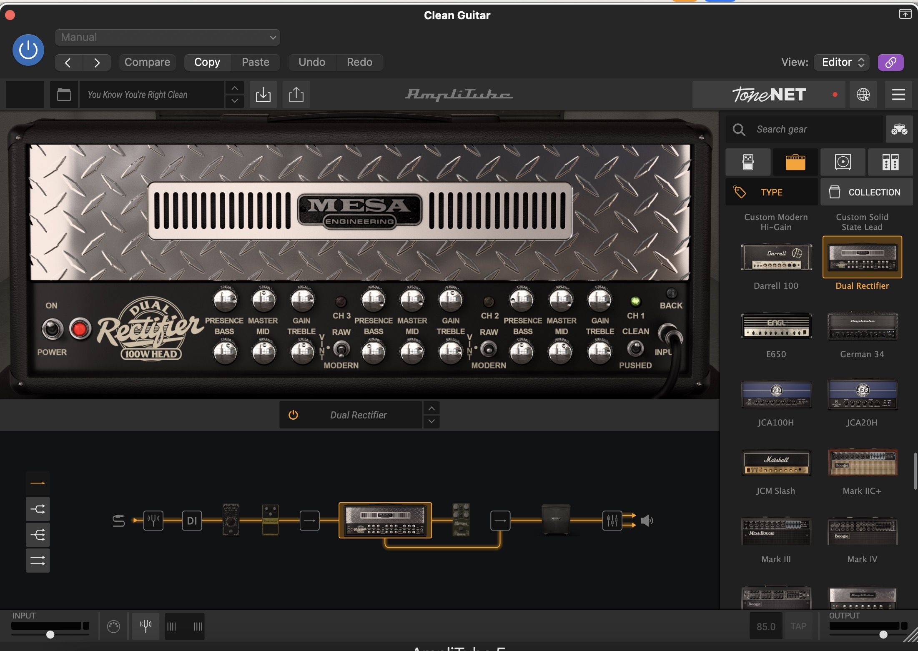
Task: Click the Redo button
Action: [360, 63]
